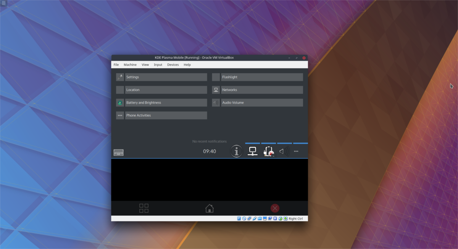The image size is (458, 249).
Task: Click the battery charging panel icon
Action: click(x=269, y=151)
